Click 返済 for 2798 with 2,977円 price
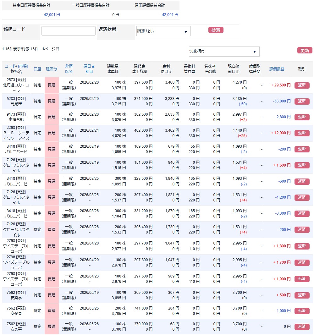This screenshot has width=314, height=335. [302, 246]
